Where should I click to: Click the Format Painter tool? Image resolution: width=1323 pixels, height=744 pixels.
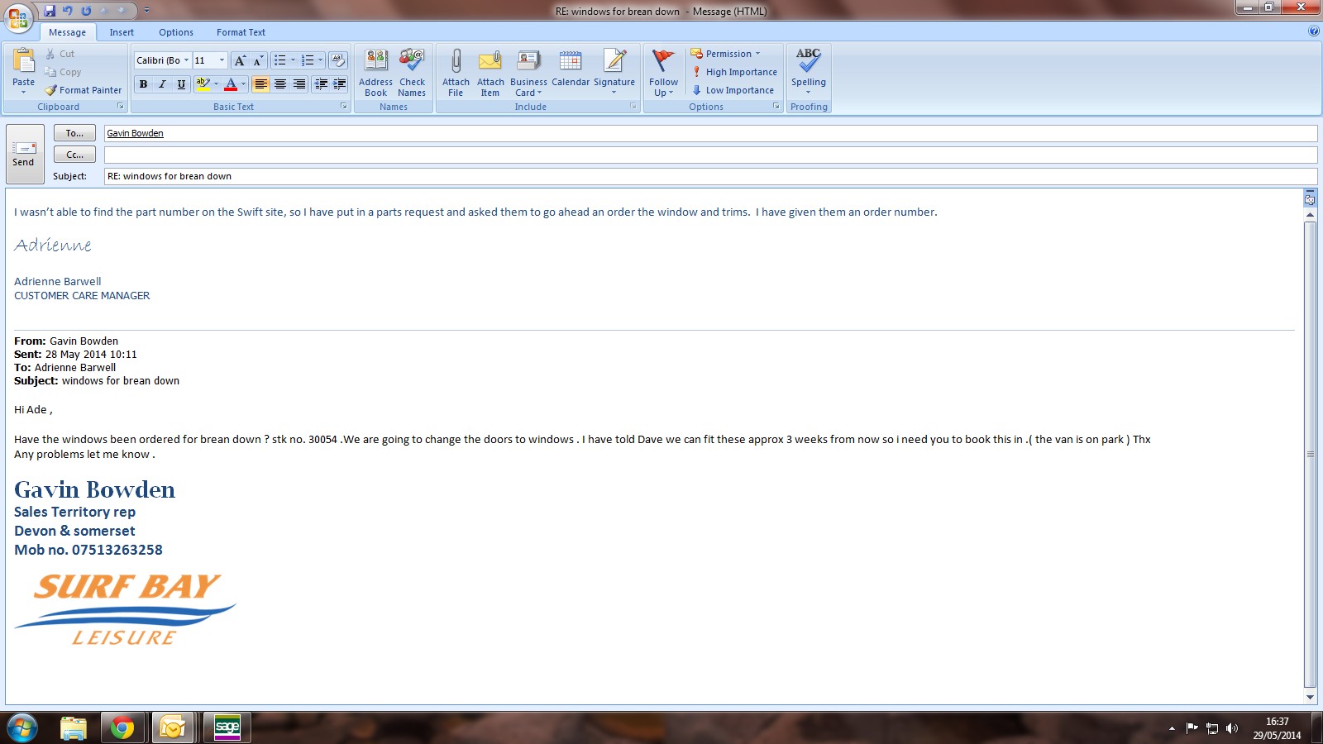(84, 90)
